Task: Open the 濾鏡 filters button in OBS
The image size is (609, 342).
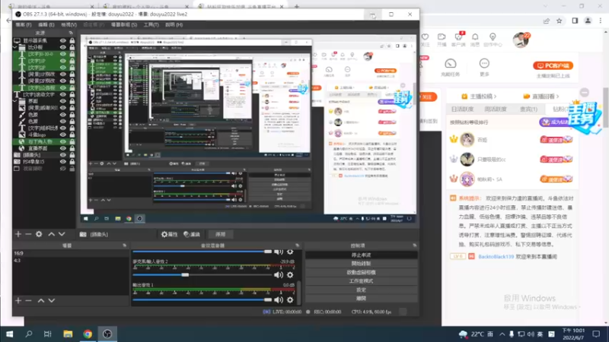Action: pyautogui.click(x=192, y=234)
